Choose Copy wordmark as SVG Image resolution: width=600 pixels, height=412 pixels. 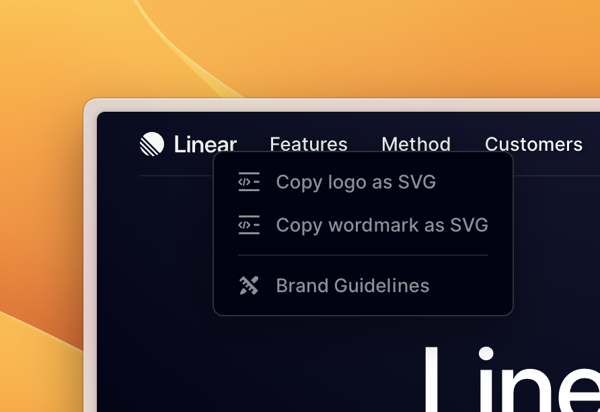tap(363, 225)
